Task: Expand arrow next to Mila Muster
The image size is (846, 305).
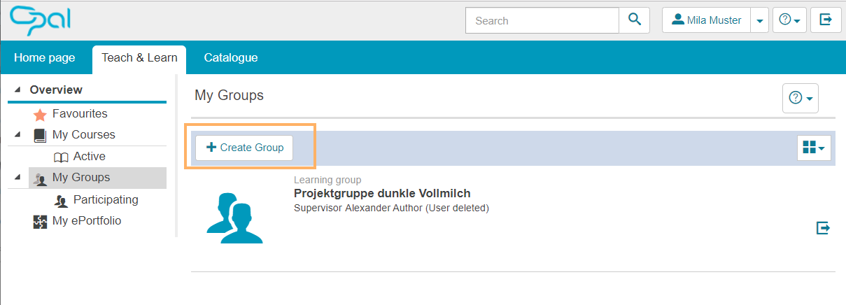Action: 759,20
